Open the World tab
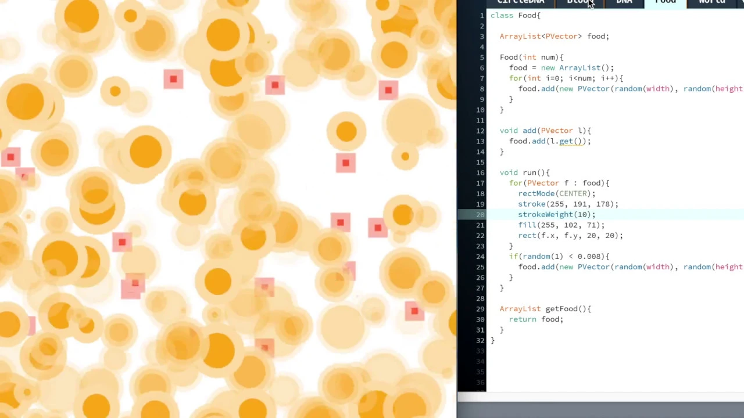744x418 pixels. point(711,2)
